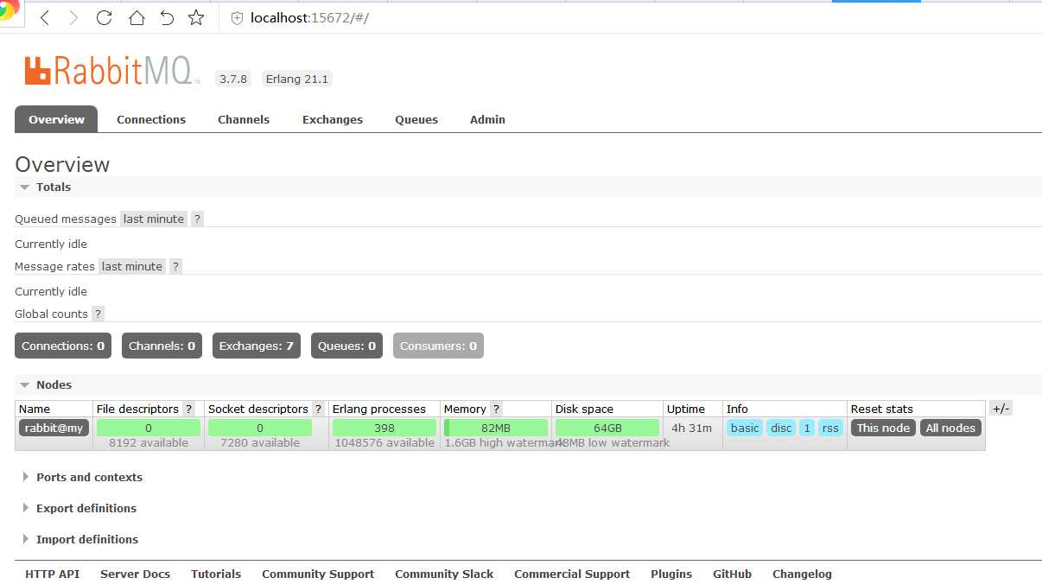Click the '1.6GB high watermark' text

503,443
